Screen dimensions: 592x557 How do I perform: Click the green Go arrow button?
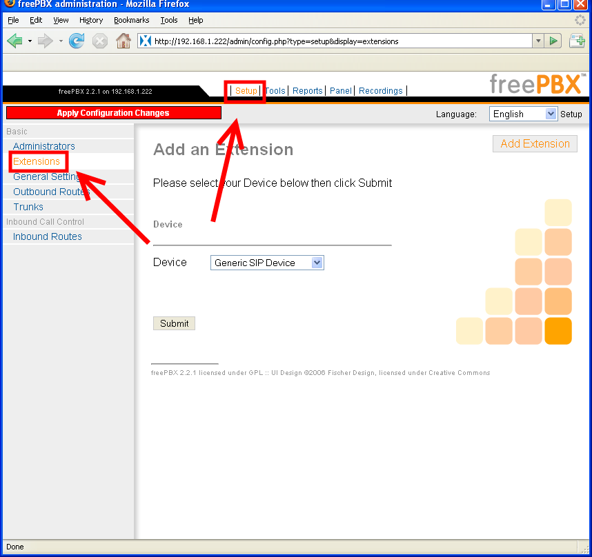click(553, 41)
